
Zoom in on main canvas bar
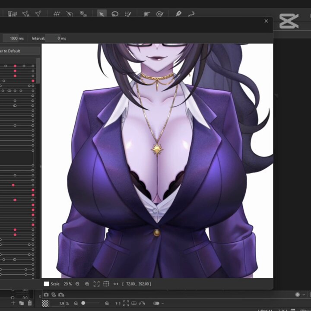pyautogui.click(x=107, y=303)
